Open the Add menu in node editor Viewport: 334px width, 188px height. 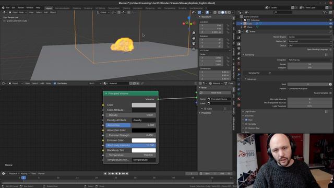click(42, 84)
